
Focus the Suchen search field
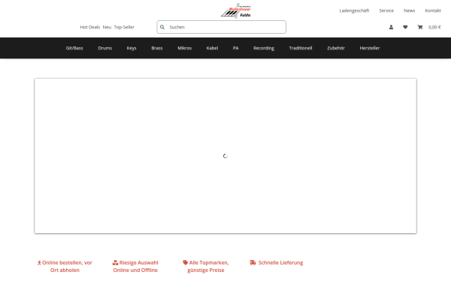pyautogui.click(x=222, y=27)
